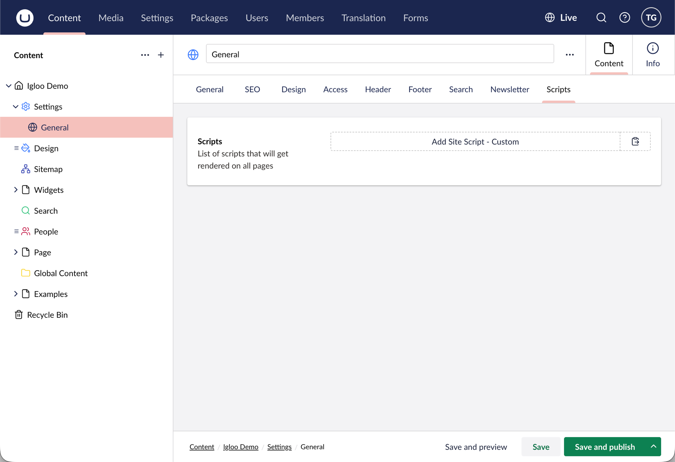This screenshot has height=462, width=675.
Task: Click the paste from clipboard icon
Action: coord(635,142)
